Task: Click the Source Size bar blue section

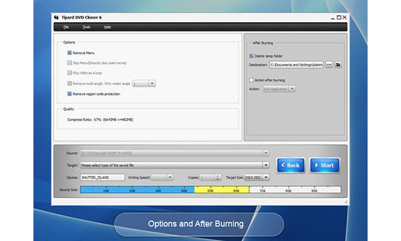Action: tap(137, 189)
